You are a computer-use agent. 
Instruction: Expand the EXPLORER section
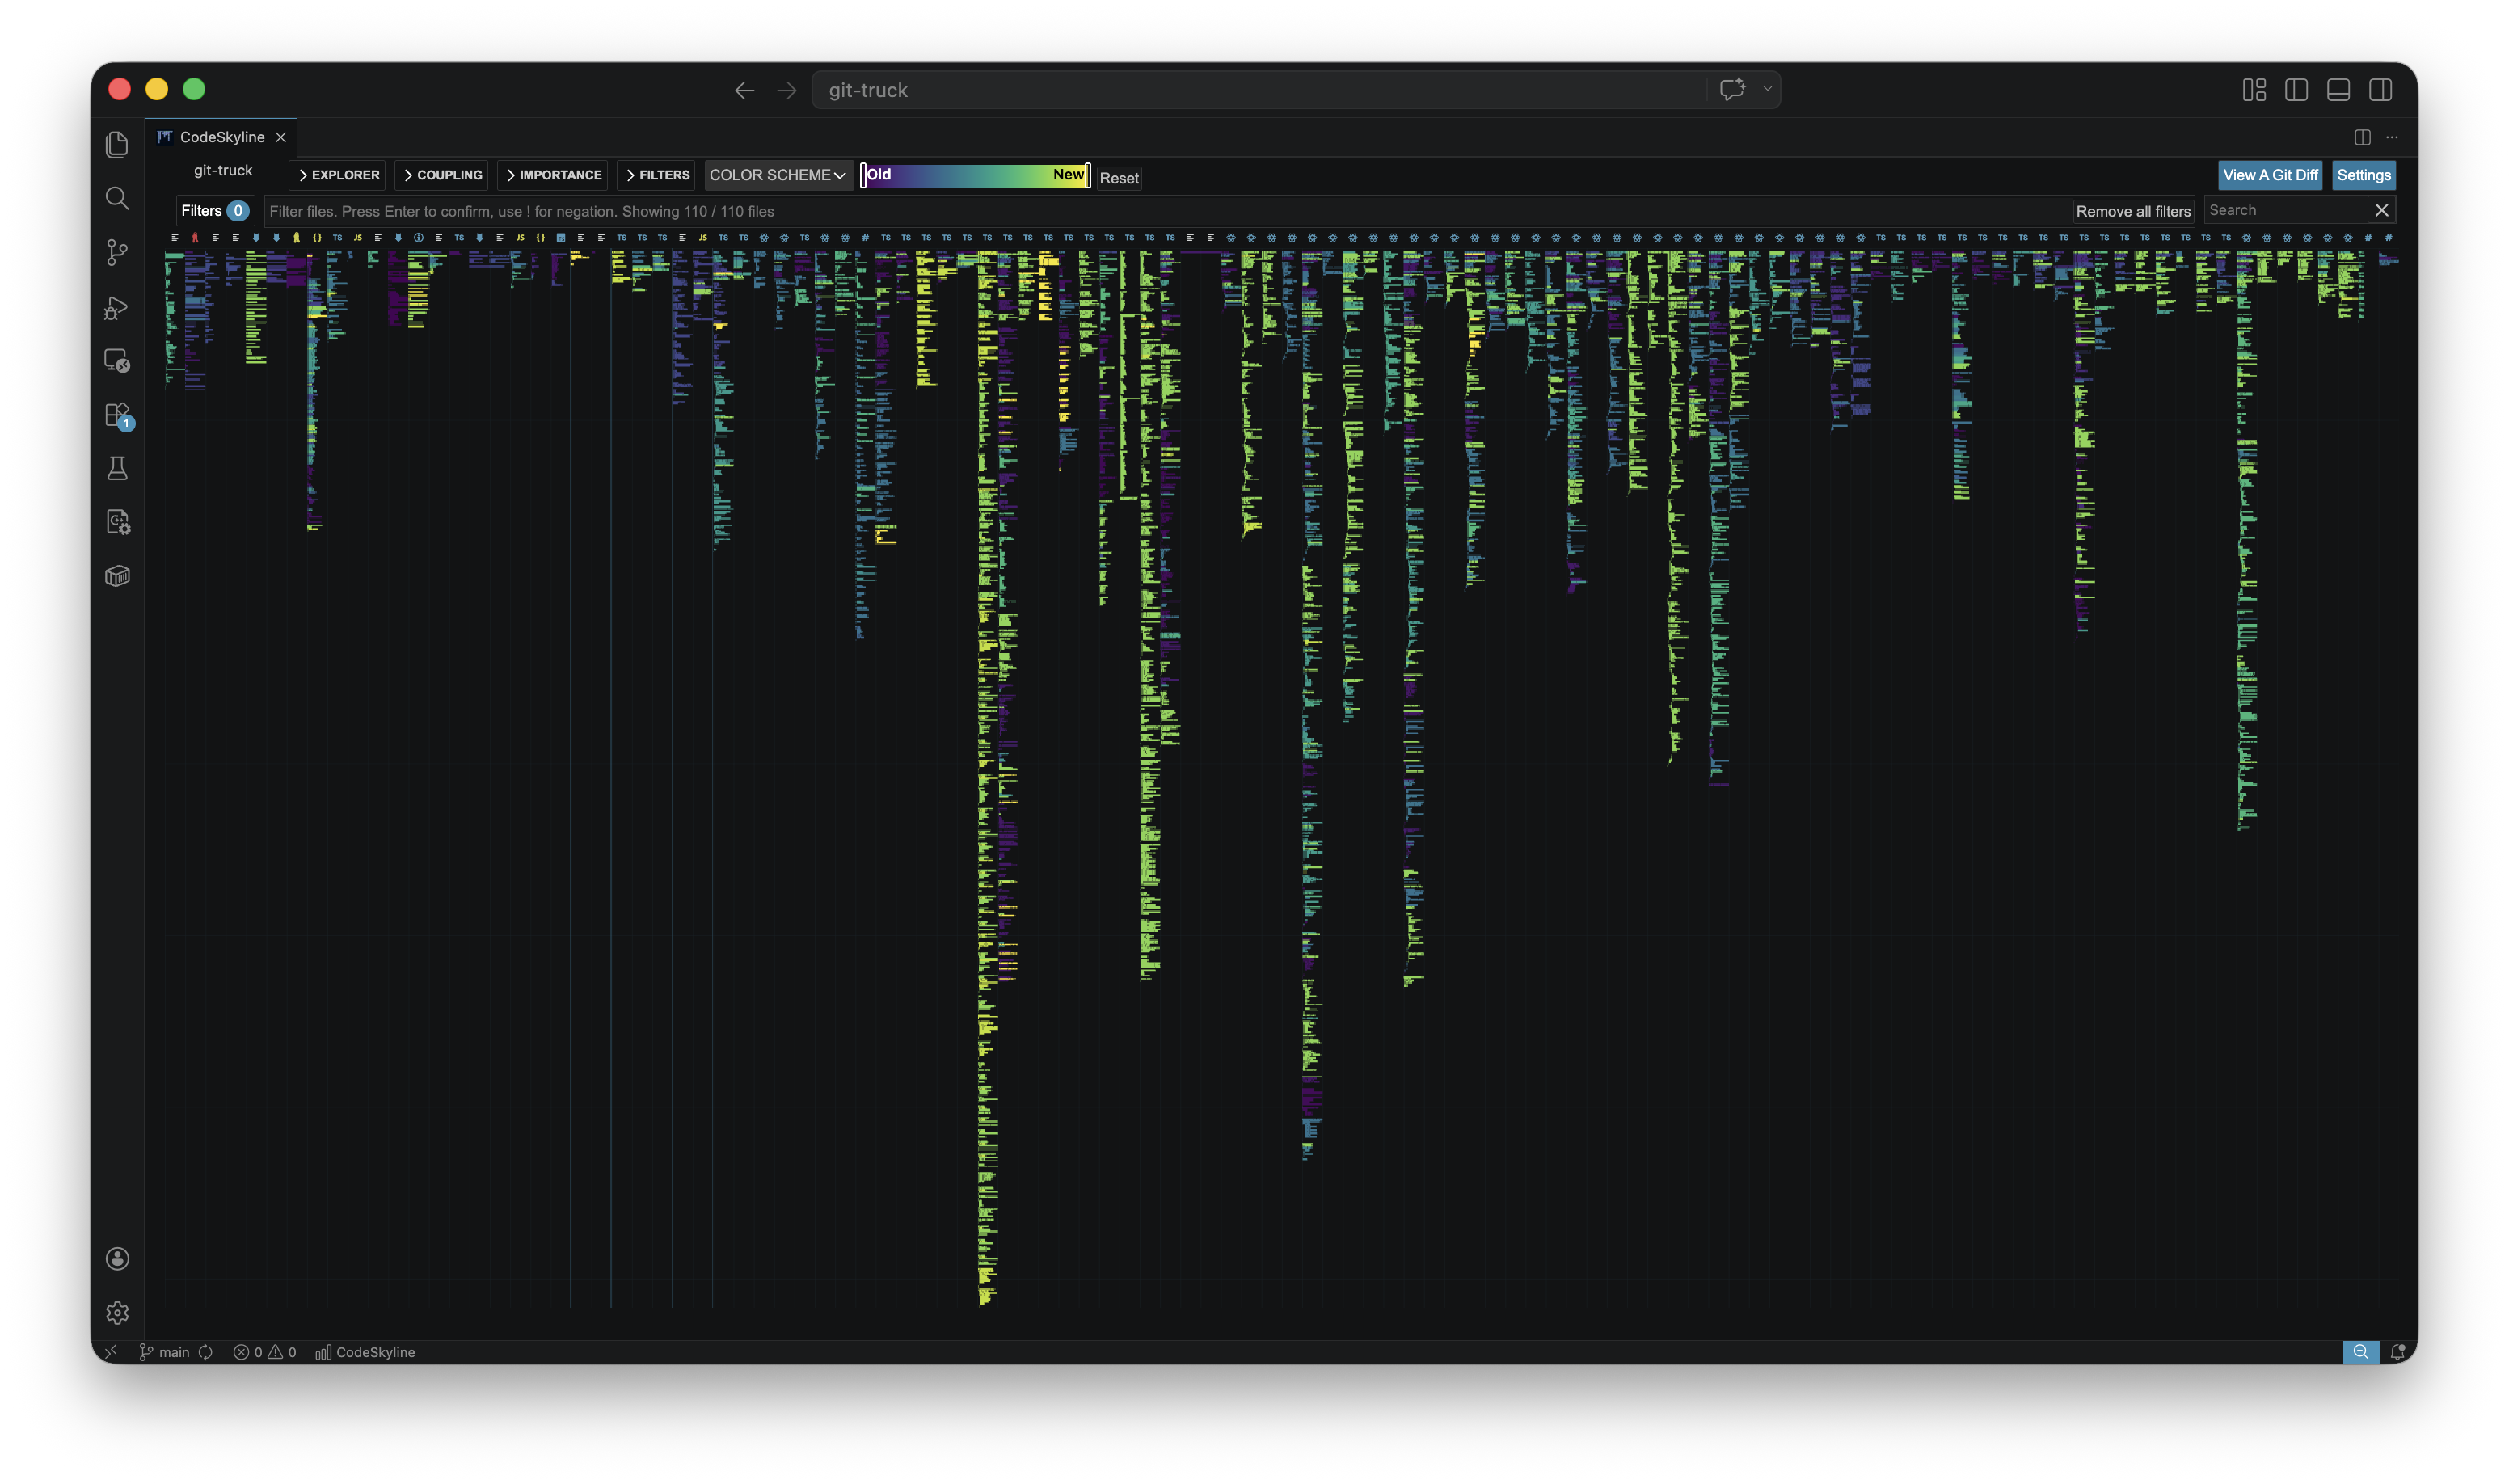point(338,175)
